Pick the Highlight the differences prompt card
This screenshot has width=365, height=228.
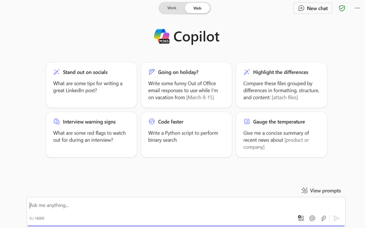pyautogui.click(x=281, y=85)
